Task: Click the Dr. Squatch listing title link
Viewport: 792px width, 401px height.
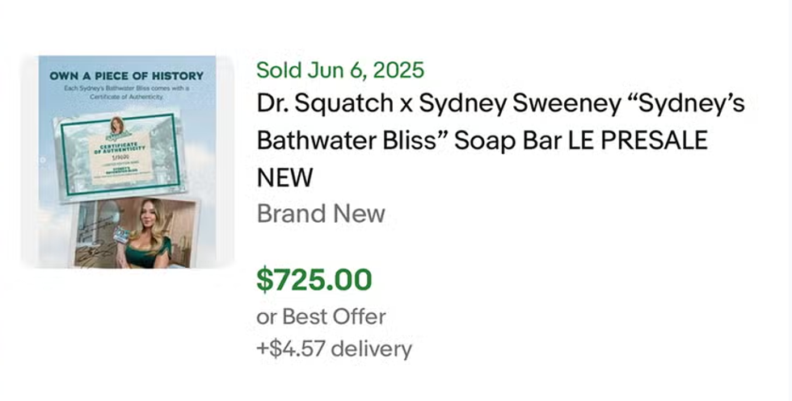Action: [x=500, y=140]
